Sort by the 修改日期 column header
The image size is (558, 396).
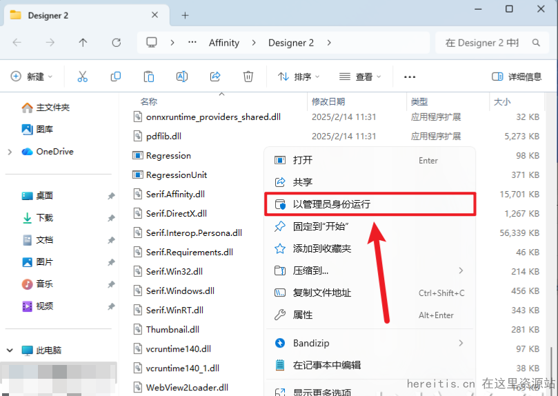[328, 101]
